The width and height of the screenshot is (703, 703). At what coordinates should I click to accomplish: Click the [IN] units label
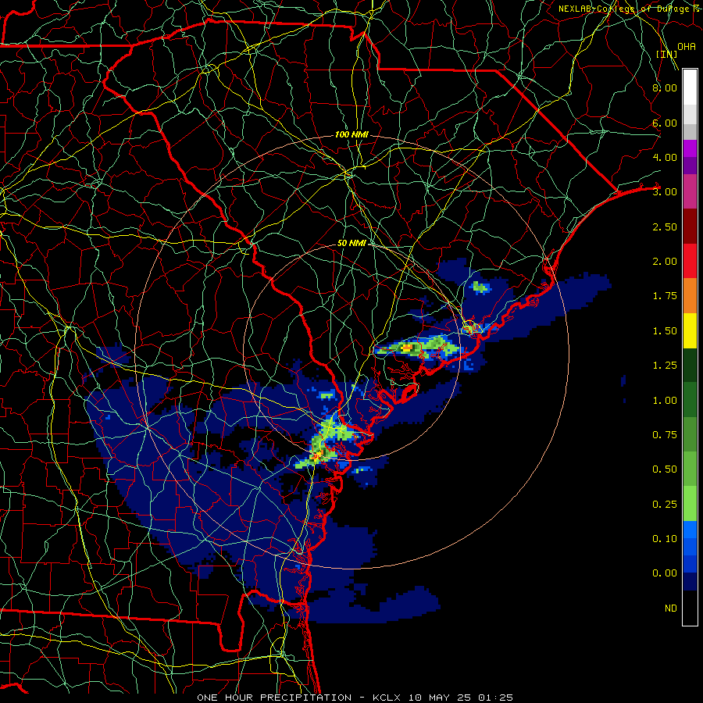coord(667,54)
